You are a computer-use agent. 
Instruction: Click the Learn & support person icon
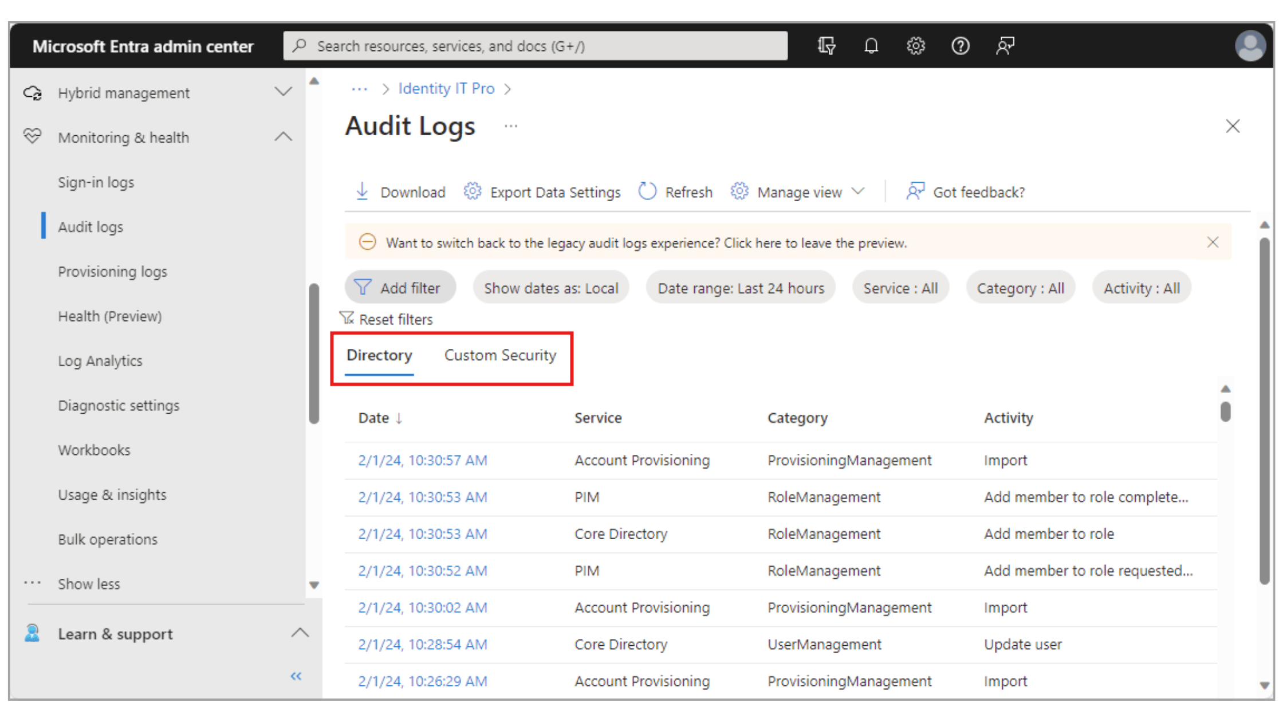point(33,633)
